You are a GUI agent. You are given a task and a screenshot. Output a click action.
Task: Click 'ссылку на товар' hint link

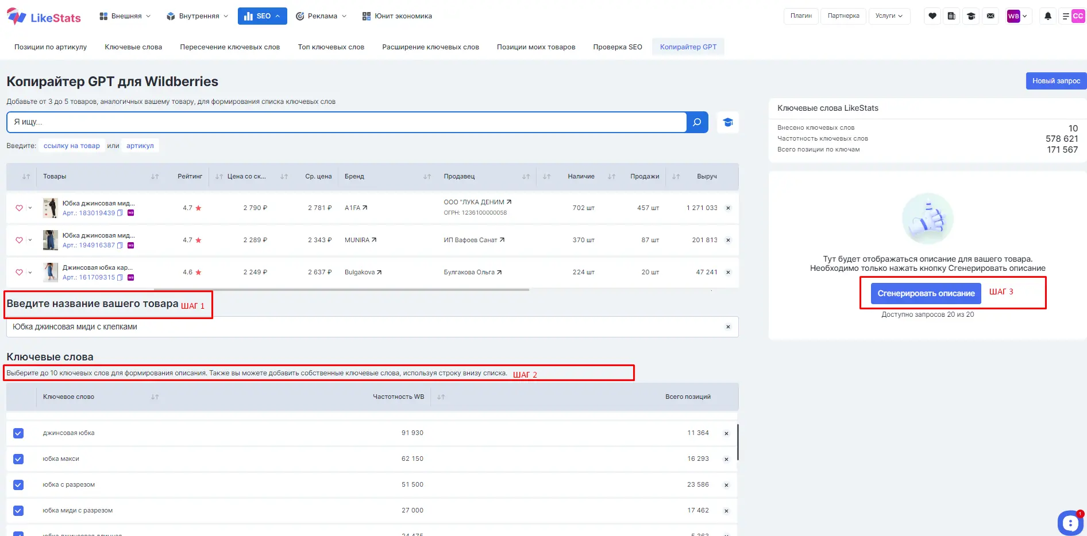pyautogui.click(x=72, y=146)
